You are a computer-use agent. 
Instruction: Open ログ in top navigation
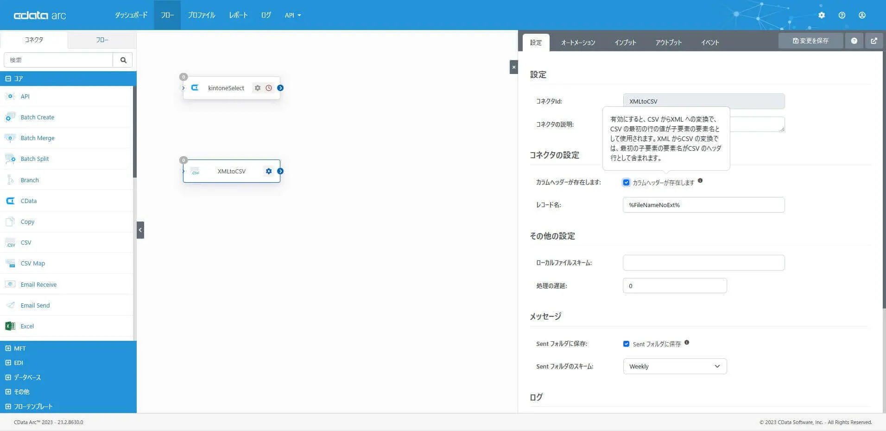(x=266, y=15)
